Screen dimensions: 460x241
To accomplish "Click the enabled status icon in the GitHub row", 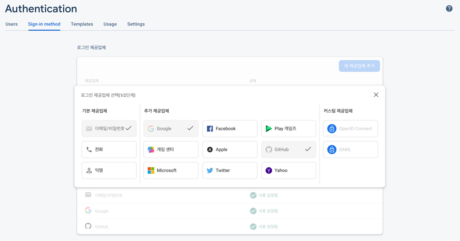I will (253, 227).
